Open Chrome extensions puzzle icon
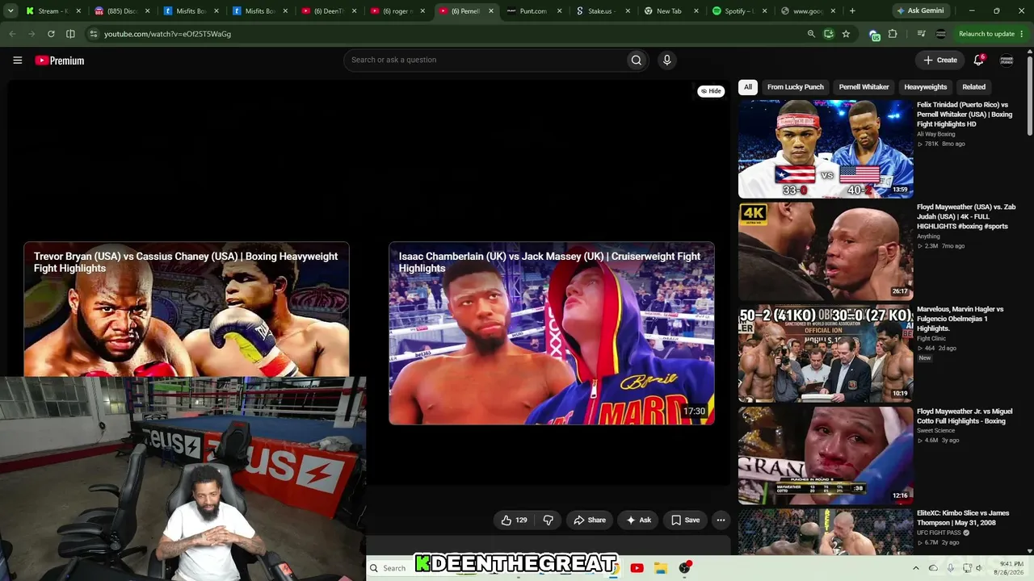1034x581 pixels. [893, 34]
